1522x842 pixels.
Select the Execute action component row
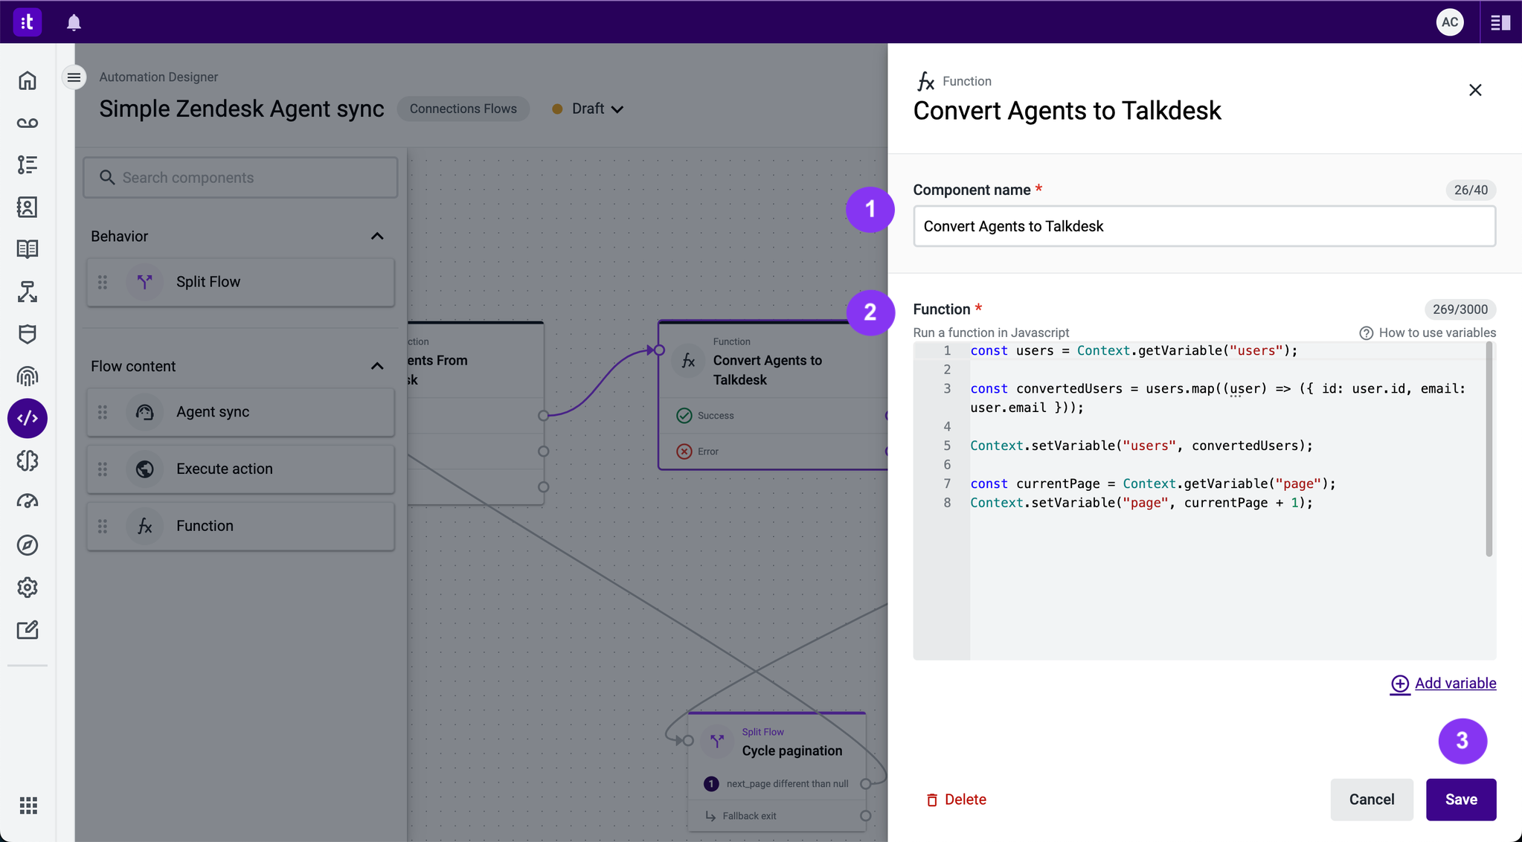240,469
